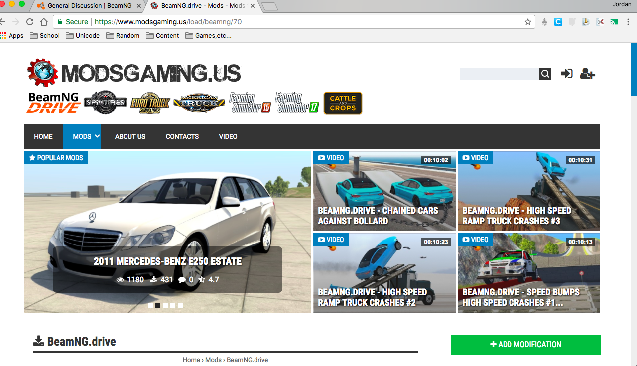Open the Random bookmarks folder
The width and height of the screenshot is (637, 366).
tap(123, 36)
